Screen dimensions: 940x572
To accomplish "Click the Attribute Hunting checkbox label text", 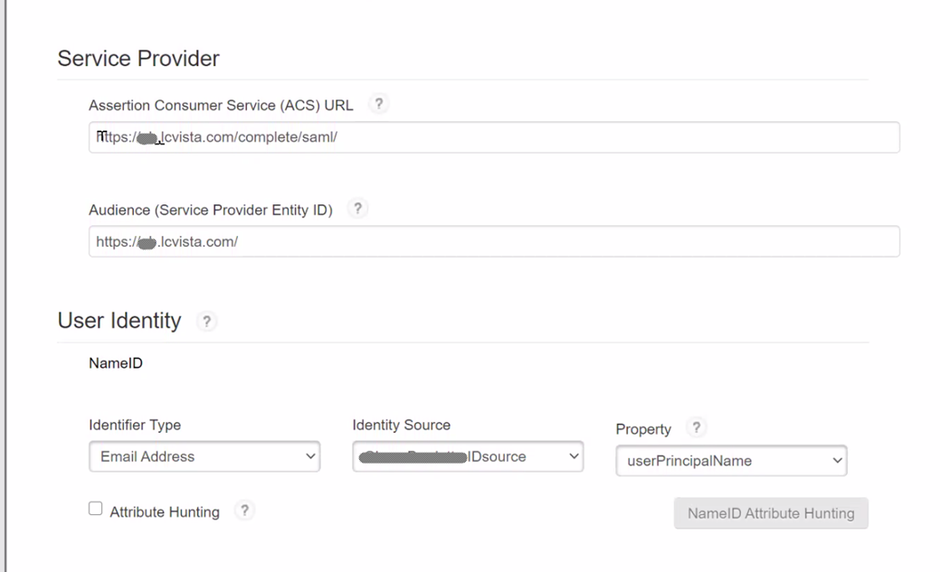I will pyautogui.click(x=165, y=511).
